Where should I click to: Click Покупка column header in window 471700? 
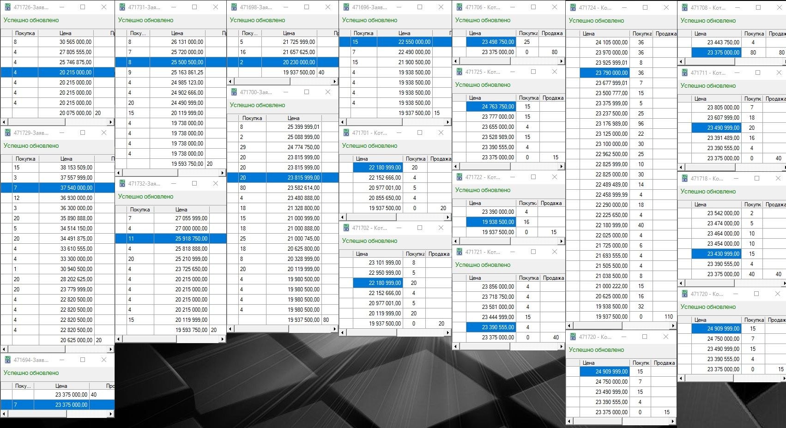(x=252, y=118)
